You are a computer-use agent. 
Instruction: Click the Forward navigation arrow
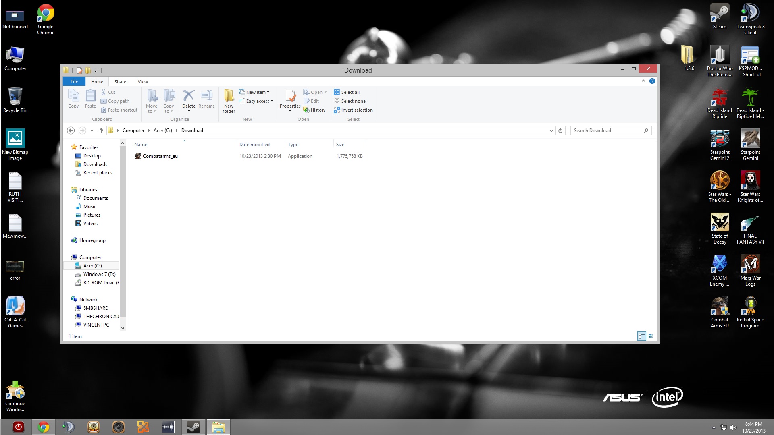pos(82,130)
